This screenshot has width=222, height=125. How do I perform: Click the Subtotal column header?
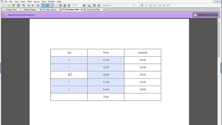click(x=143, y=52)
